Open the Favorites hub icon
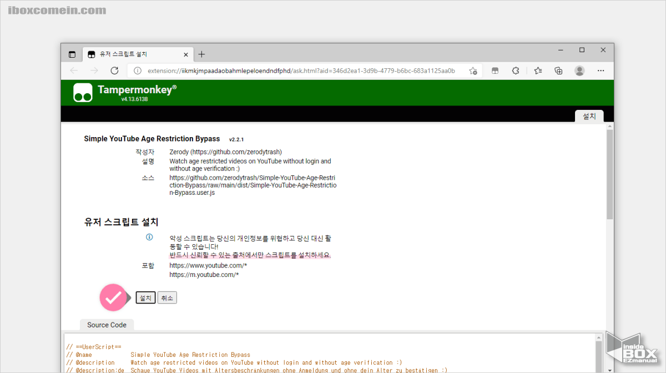The width and height of the screenshot is (666, 373). point(537,70)
